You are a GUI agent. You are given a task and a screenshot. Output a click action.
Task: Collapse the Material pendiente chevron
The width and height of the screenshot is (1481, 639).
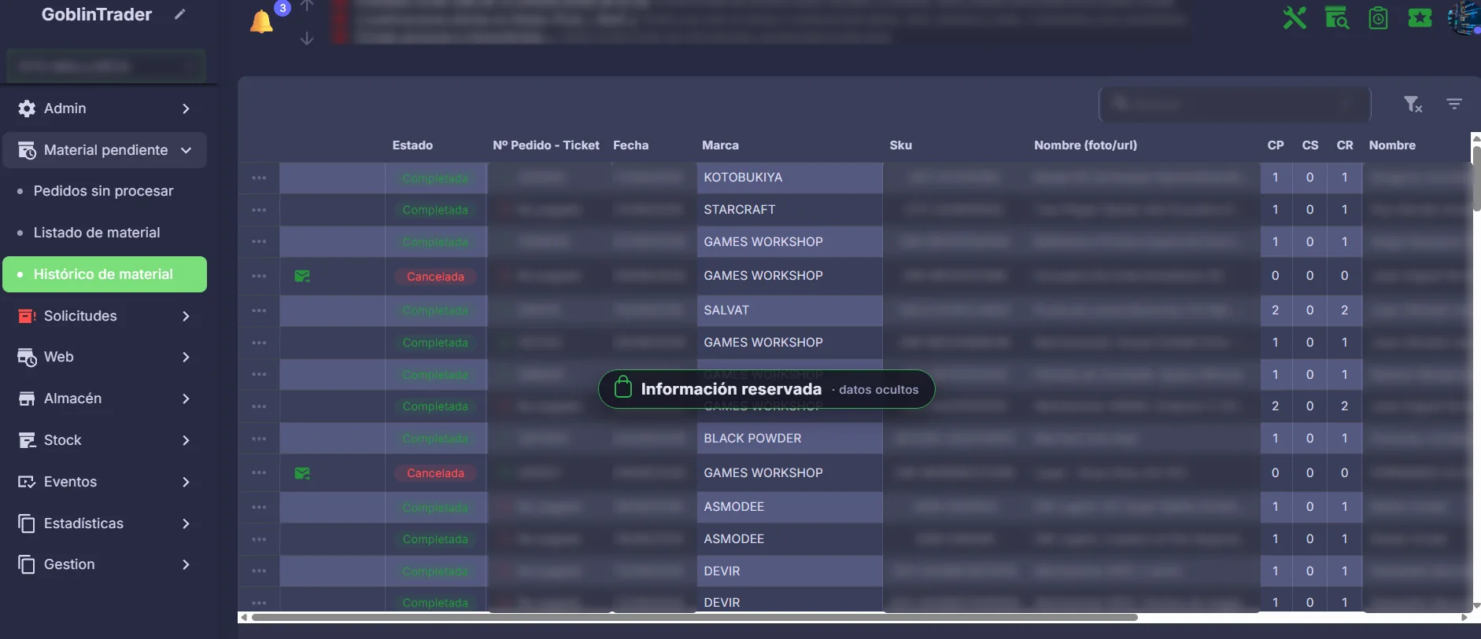(186, 150)
